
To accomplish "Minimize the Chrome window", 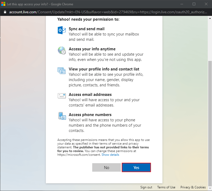I will coord(182,4).
